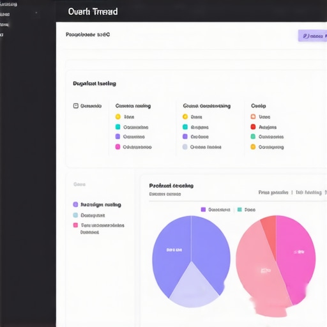
Task: Select the purple square in the second column list
Action: (118, 137)
